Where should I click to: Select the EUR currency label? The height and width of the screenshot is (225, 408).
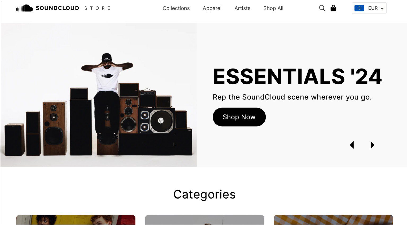pos(373,8)
